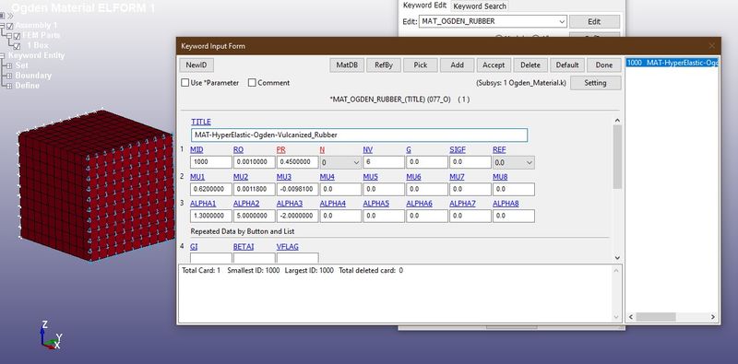Toggle 1 Box part checkbox
Viewport: 738px width, 364px height.
click(17, 46)
